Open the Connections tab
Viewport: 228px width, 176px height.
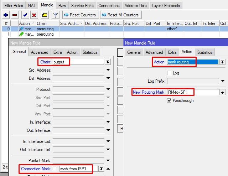point(109,6)
